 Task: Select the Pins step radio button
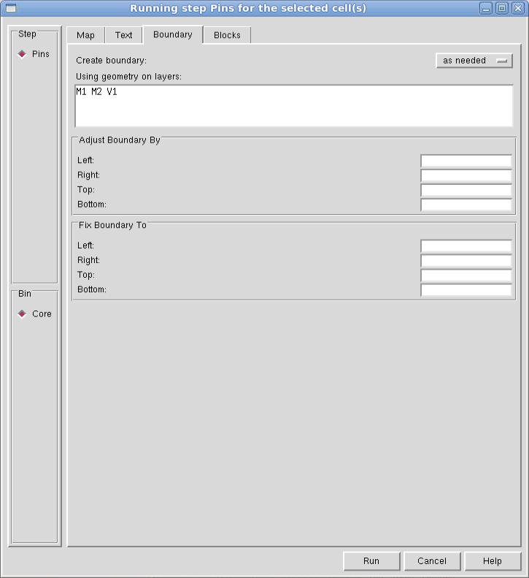pos(22,54)
